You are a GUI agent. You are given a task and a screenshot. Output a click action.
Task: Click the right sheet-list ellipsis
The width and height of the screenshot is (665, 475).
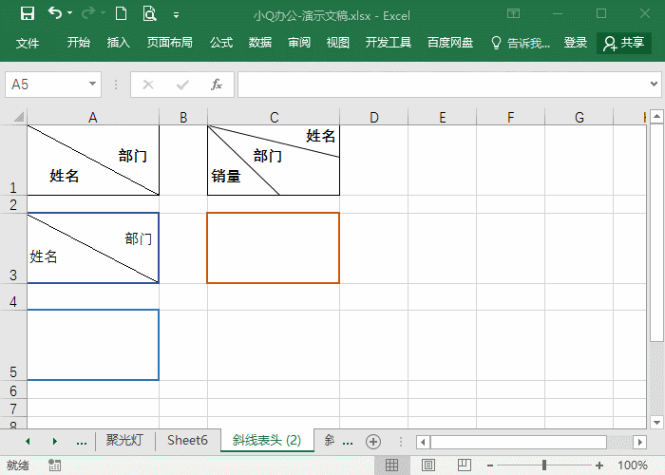[x=348, y=443]
